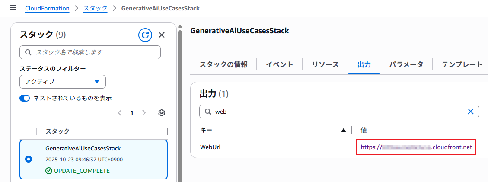Switch to the スタックの情報 tab

pos(223,65)
